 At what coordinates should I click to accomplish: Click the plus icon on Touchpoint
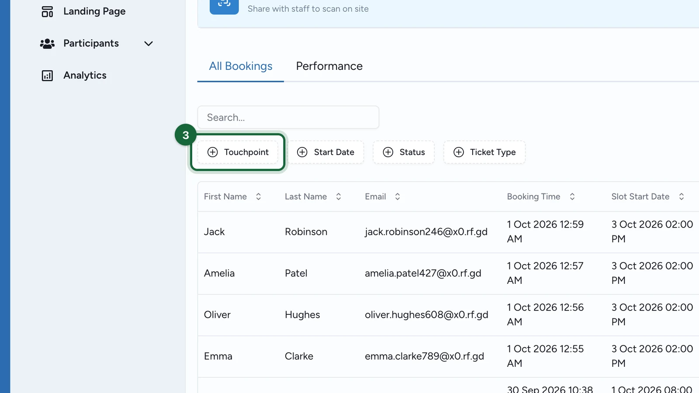(x=213, y=152)
